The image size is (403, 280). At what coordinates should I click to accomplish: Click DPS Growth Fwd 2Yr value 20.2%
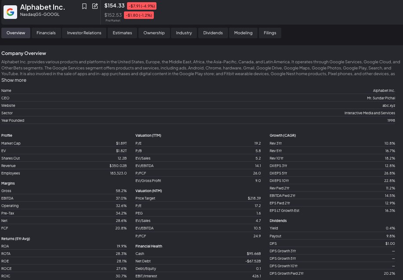click(x=390, y=273)
